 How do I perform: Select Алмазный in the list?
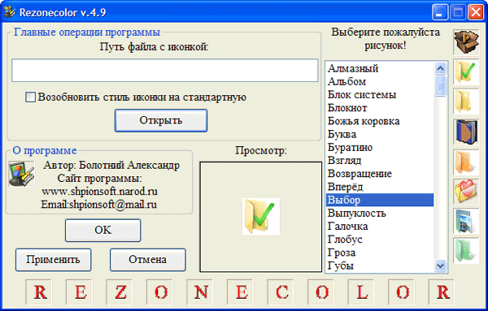(x=380, y=68)
